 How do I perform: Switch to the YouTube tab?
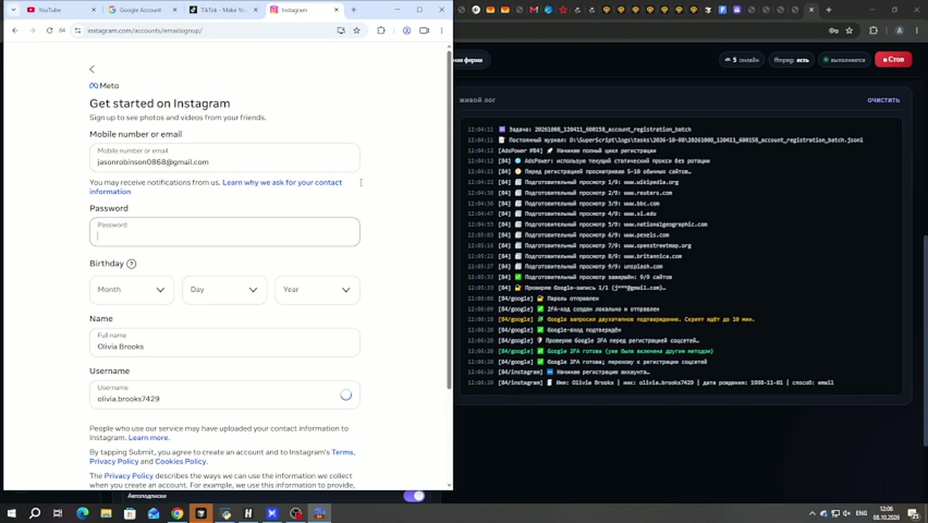coord(61,10)
